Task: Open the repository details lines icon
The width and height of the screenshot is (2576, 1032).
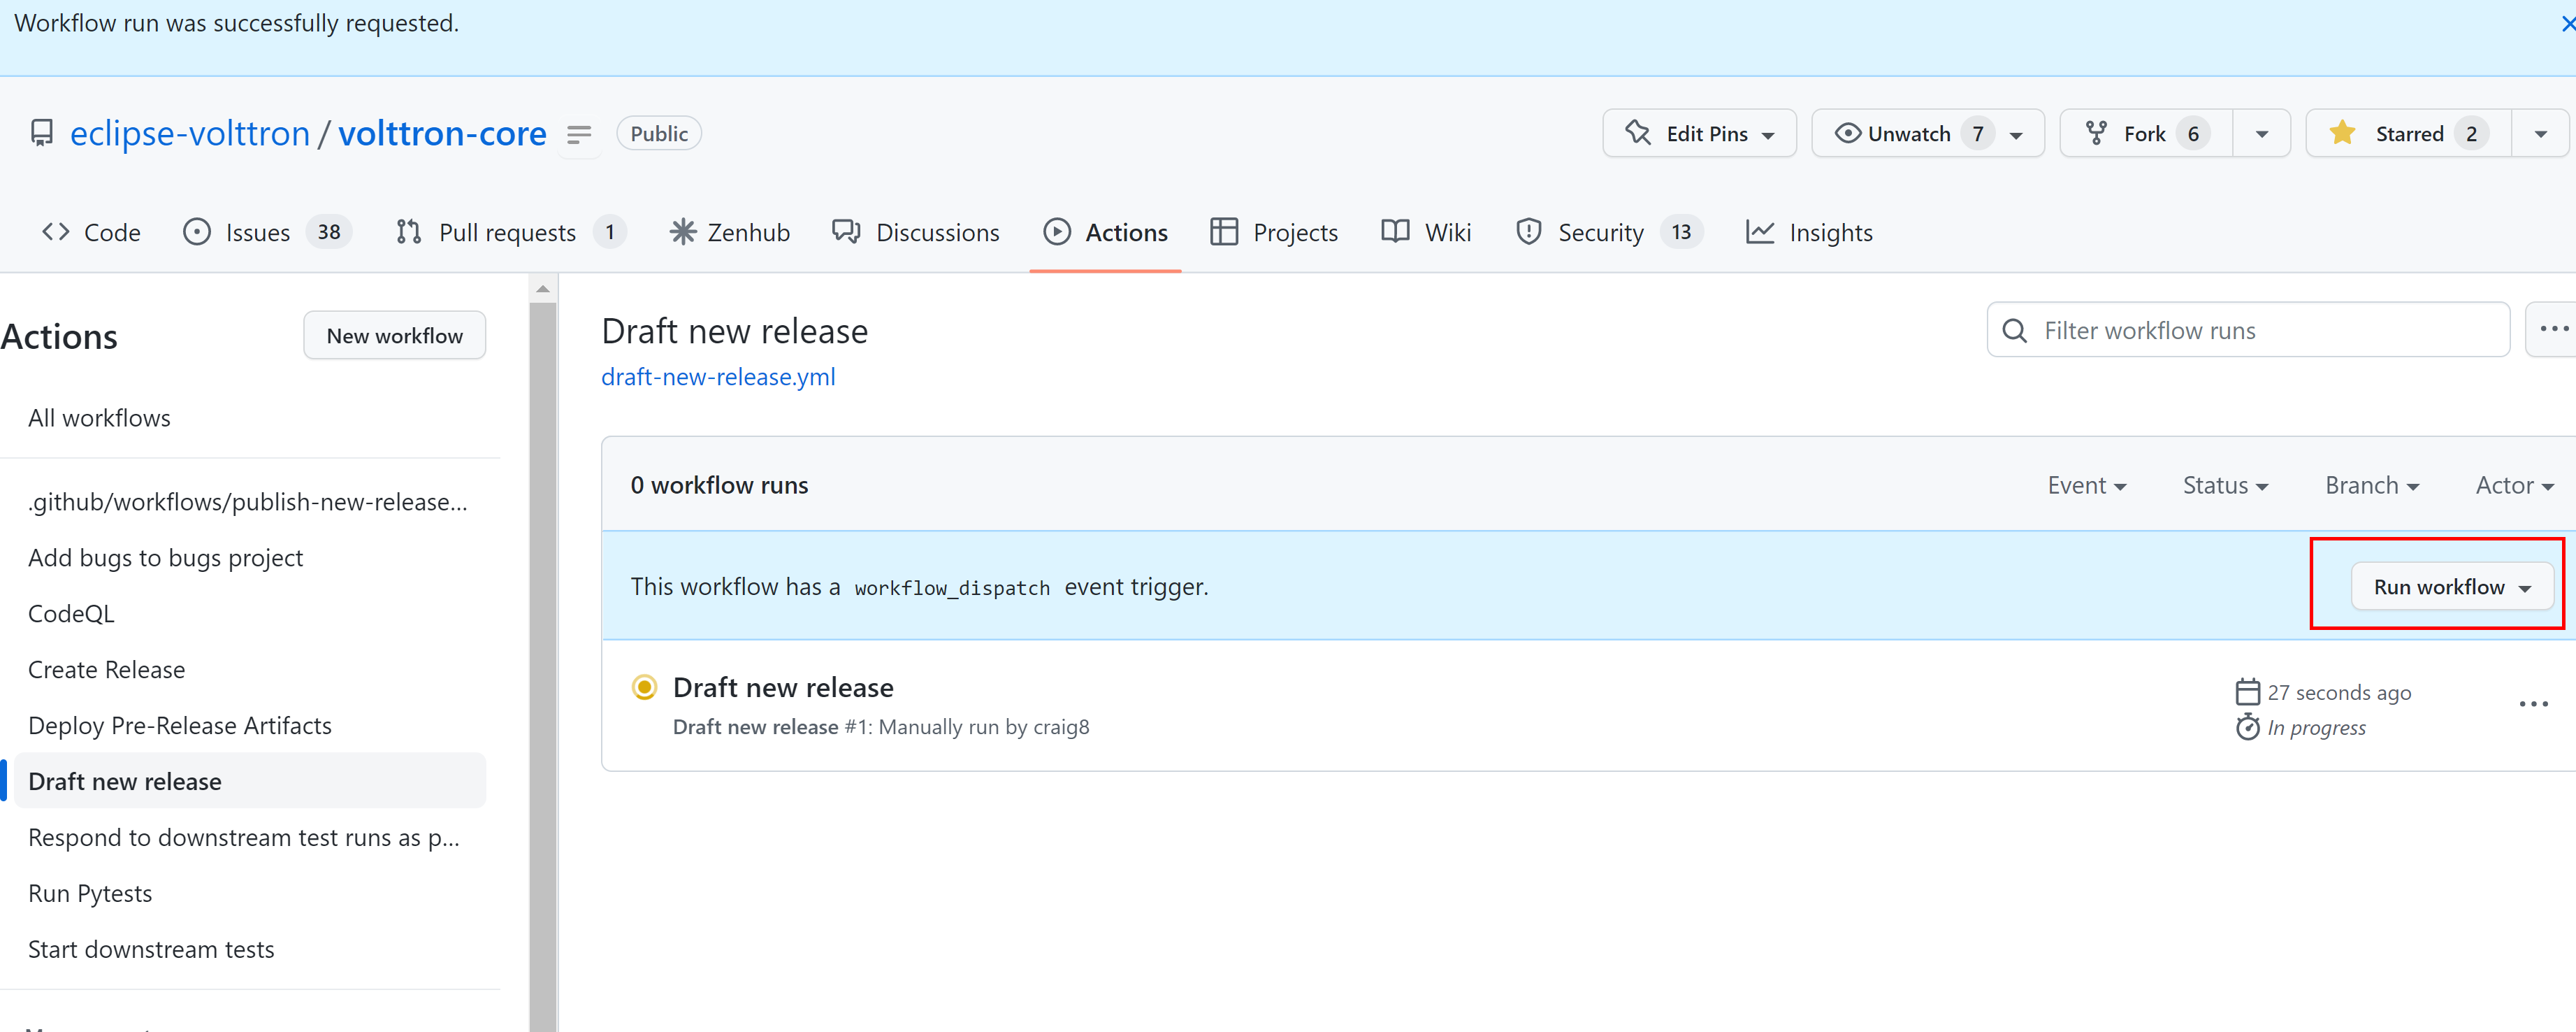Action: [x=579, y=134]
